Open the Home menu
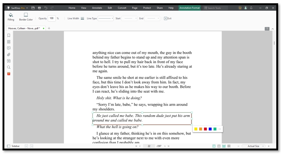 pyautogui.click(x=72, y=8)
